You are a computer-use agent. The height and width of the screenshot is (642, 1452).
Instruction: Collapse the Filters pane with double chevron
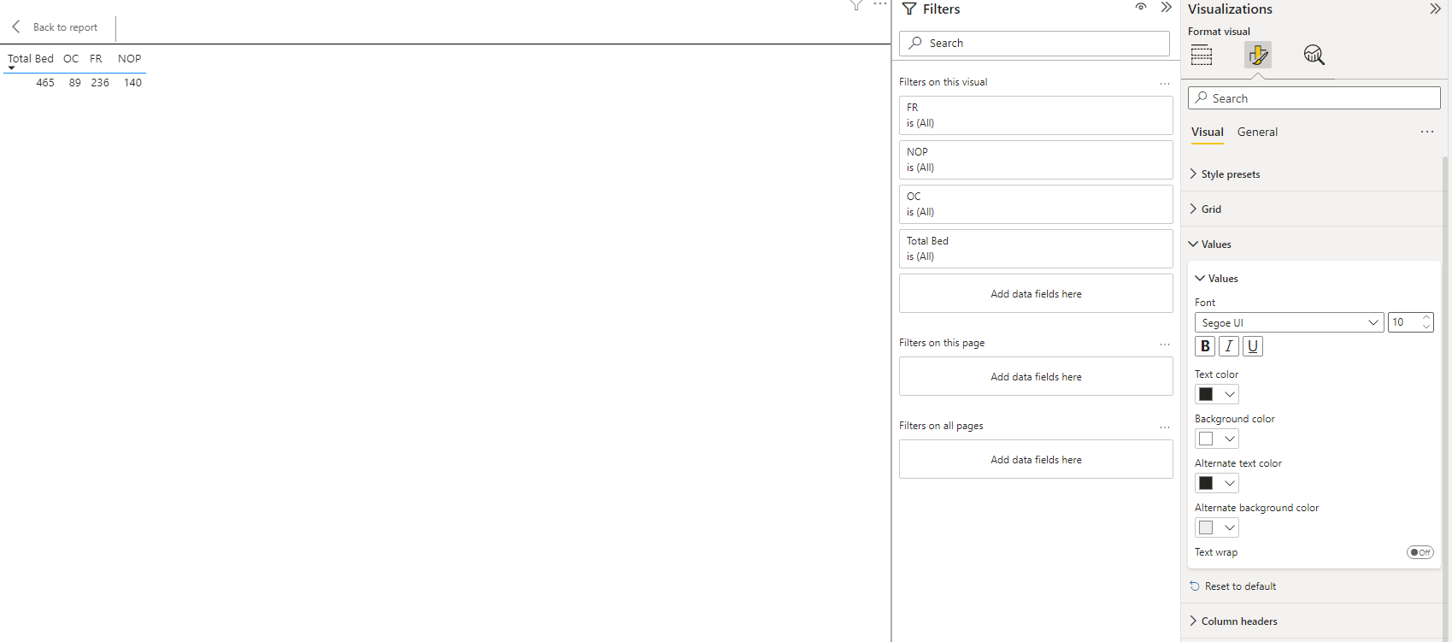point(1166,8)
